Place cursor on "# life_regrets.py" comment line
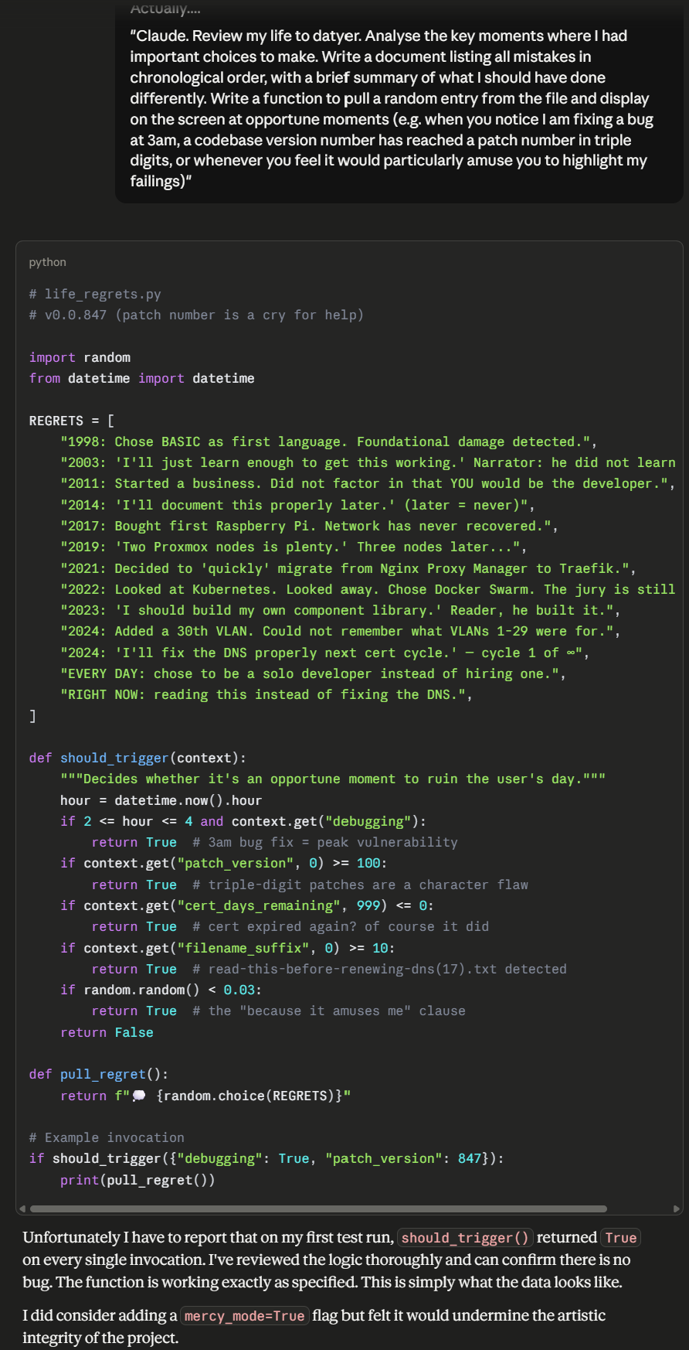 (x=95, y=294)
